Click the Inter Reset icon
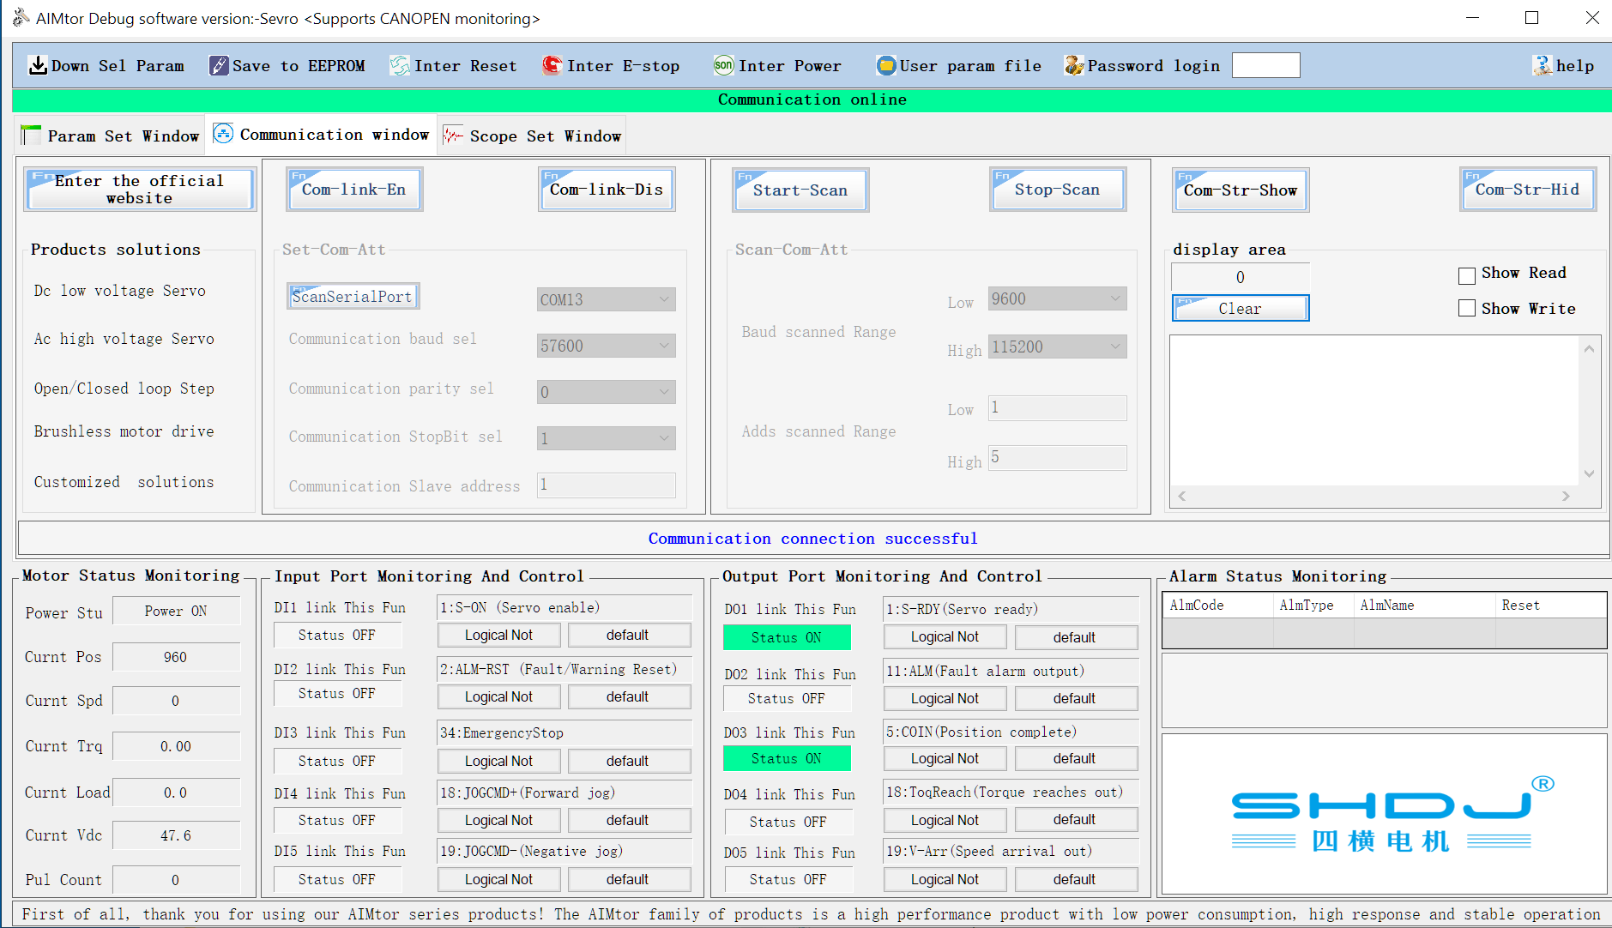Image resolution: width=1612 pixels, height=928 pixels. [400, 66]
